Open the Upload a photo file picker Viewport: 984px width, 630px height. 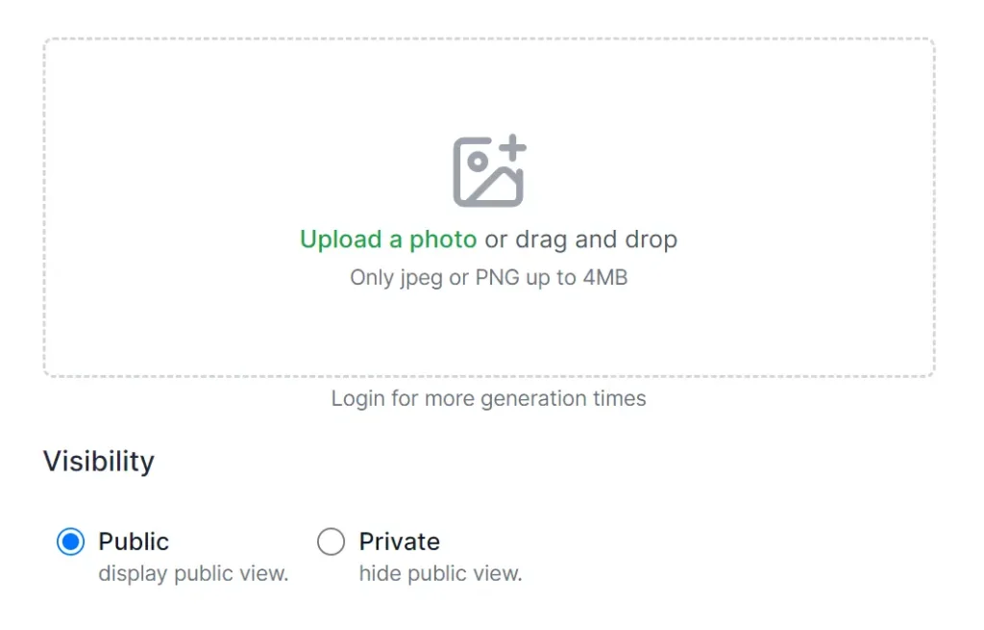[x=388, y=239]
